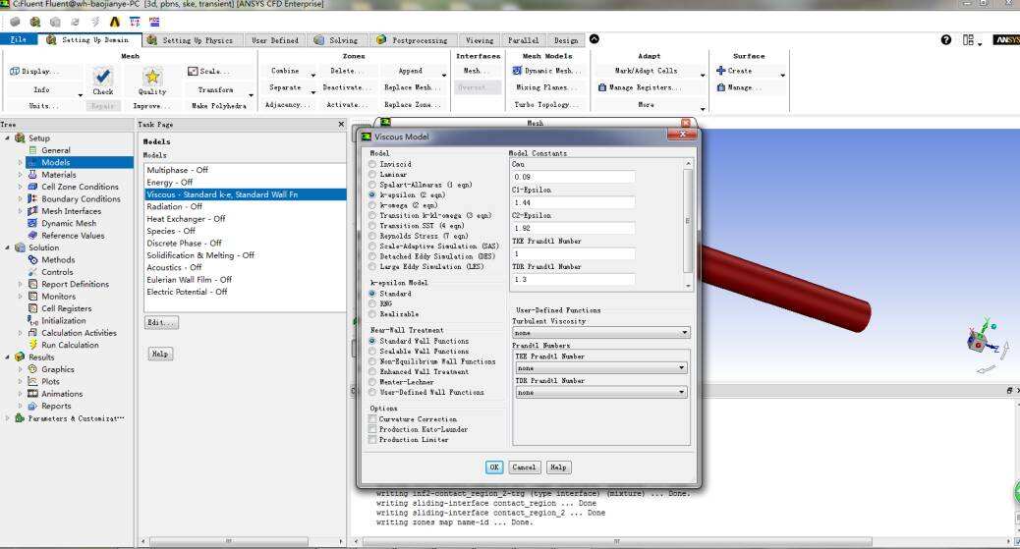Screen dimensions: 1020x549
Task: Open Initialization in the tree
Action: (x=63, y=321)
